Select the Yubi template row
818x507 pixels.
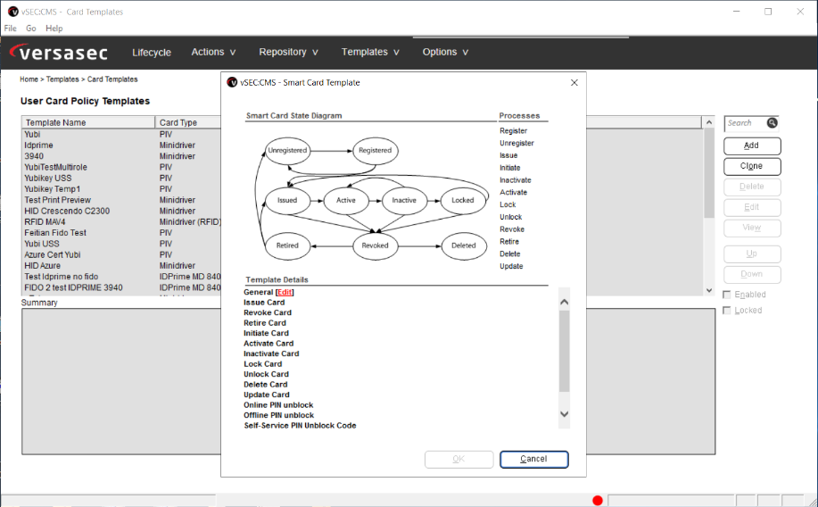121,134
